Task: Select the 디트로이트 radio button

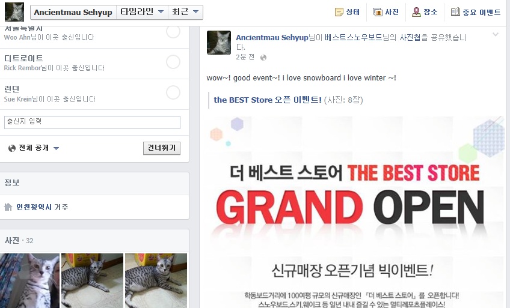Action: pos(173,62)
